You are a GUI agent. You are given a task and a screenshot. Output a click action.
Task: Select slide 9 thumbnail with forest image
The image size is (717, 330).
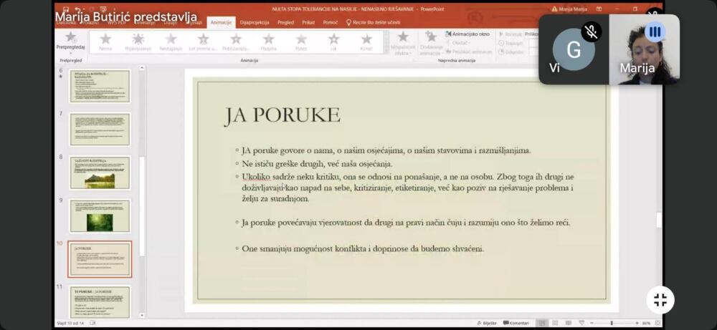pos(100,216)
